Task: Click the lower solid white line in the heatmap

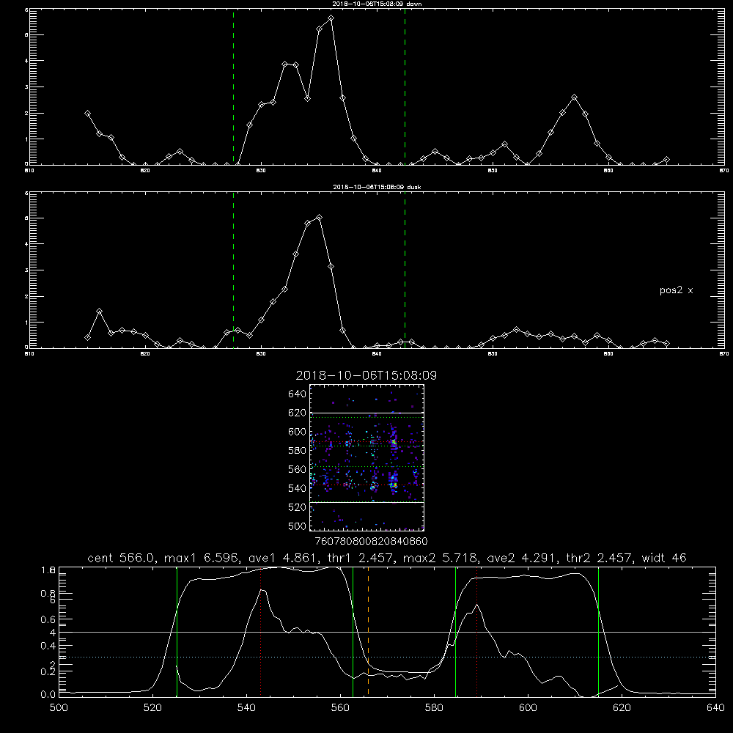Action: [366, 502]
